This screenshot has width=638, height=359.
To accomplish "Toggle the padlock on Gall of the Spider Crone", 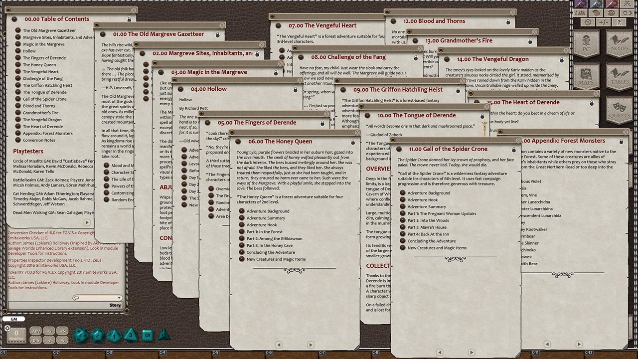I will point(513,149).
